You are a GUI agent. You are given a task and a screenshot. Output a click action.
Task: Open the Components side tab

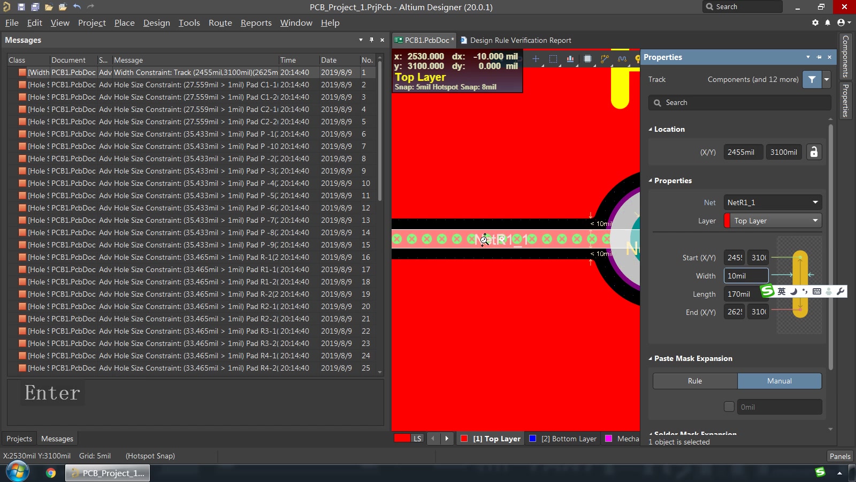tap(845, 56)
